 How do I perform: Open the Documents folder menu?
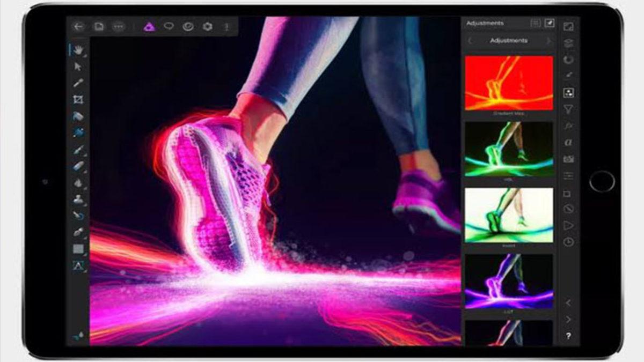pos(99,26)
